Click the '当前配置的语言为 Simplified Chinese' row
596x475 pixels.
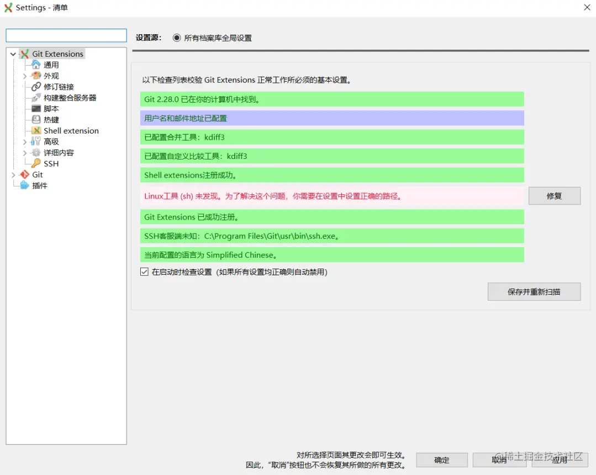pos(332,255)
